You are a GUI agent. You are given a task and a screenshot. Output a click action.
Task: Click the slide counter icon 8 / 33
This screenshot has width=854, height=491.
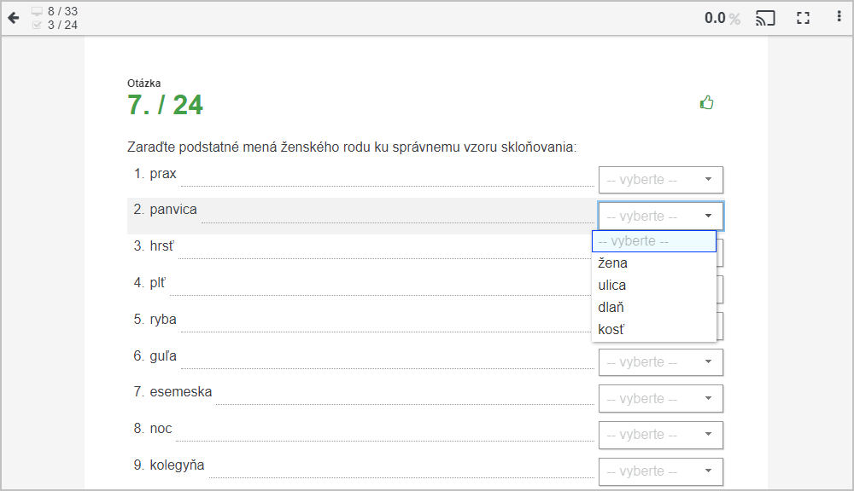point(37,11)
